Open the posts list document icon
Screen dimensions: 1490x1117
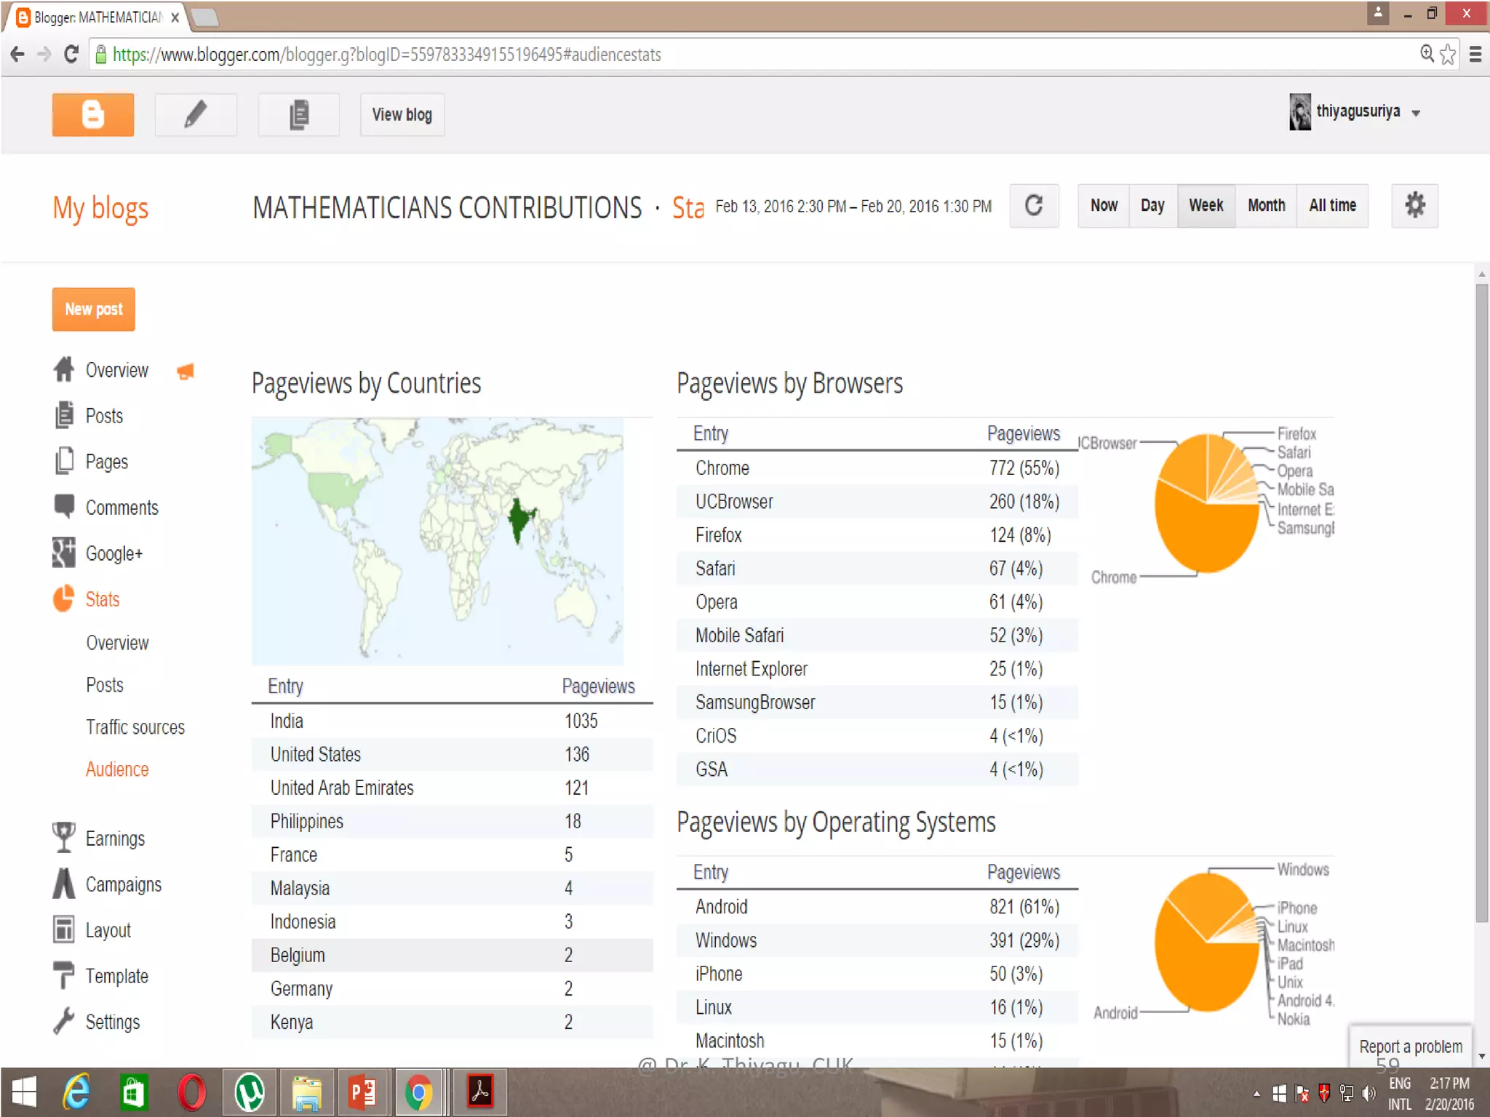point(298,114)
